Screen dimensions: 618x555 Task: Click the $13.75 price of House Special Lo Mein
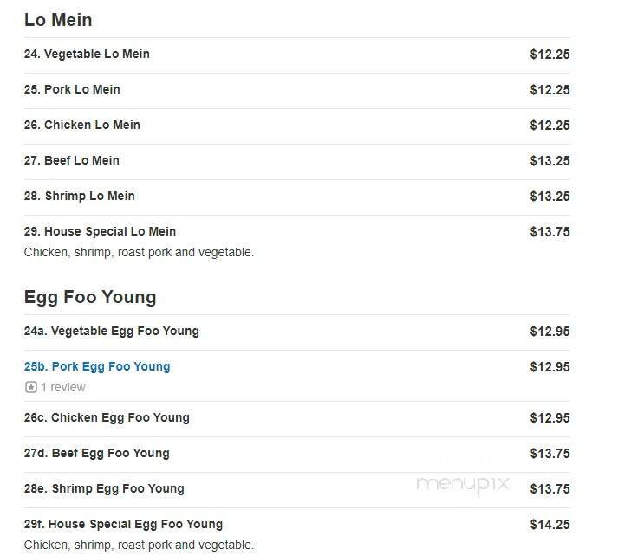coord(550,231)
